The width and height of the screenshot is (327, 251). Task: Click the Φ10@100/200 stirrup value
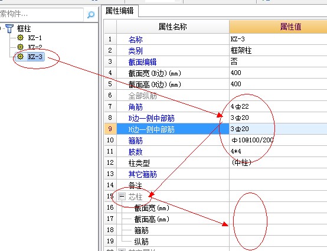tap(278, 140)
